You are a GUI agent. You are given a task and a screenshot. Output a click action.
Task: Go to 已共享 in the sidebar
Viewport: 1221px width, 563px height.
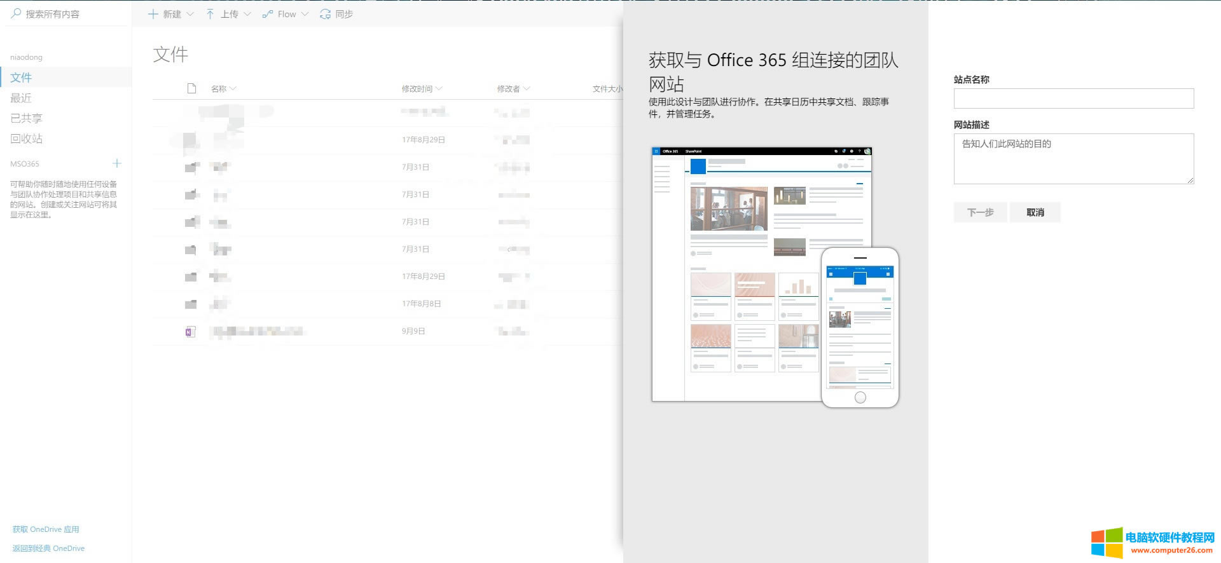26,118
